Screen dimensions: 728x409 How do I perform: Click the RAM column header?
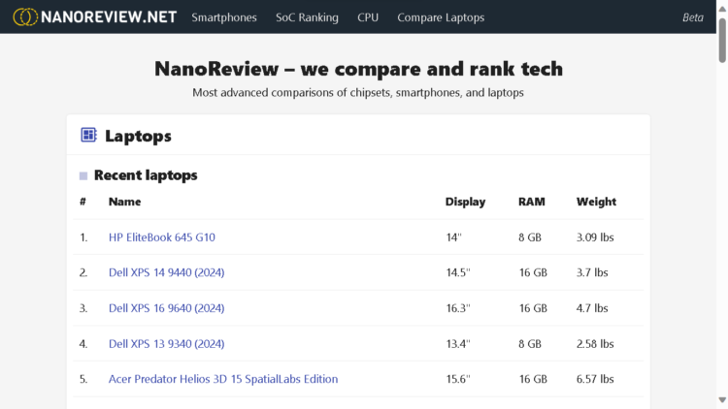coord(532,202)
